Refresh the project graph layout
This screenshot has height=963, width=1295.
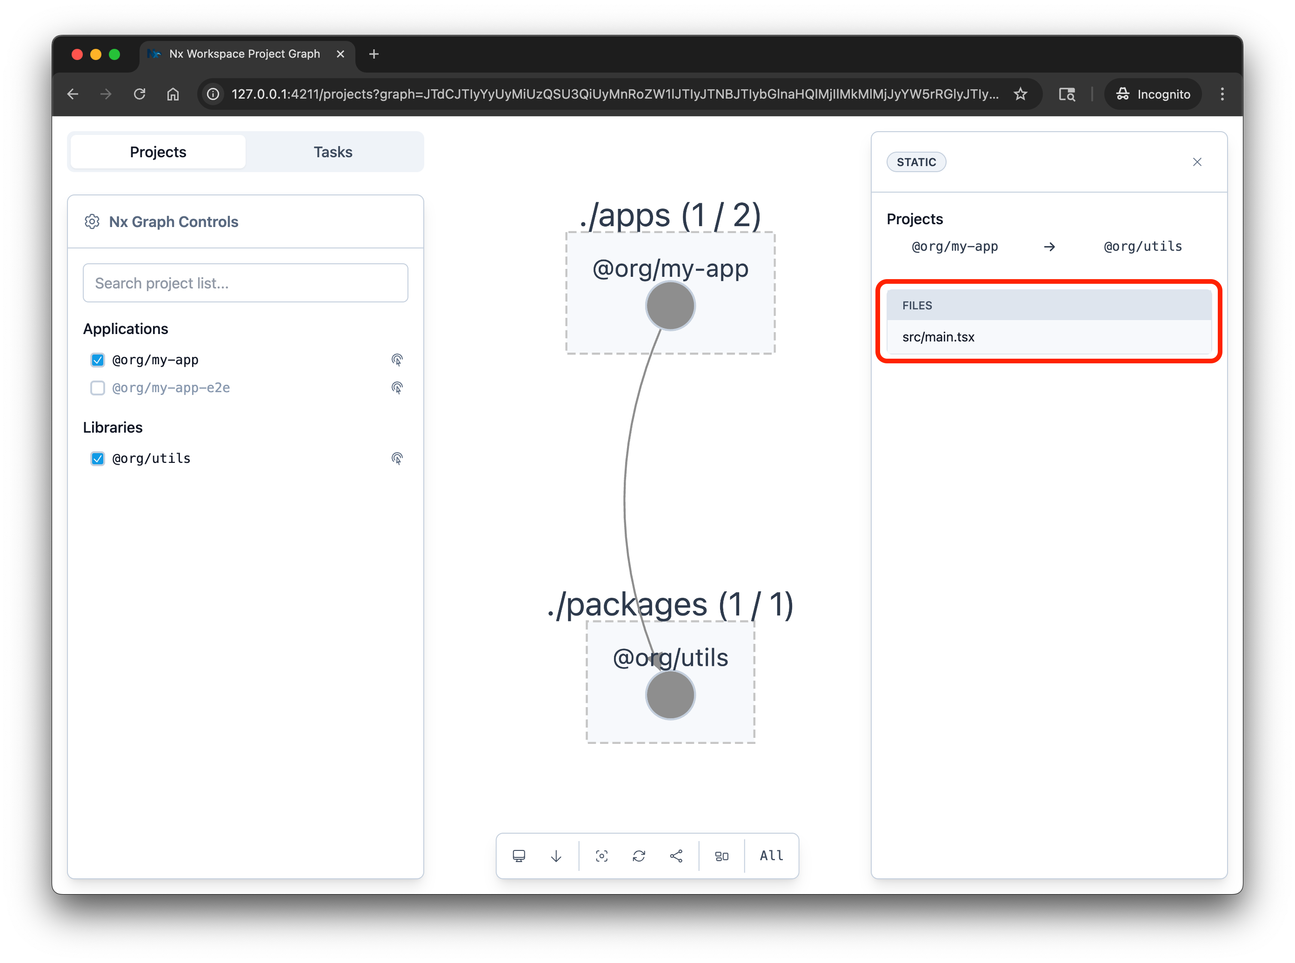pos(639,855)
